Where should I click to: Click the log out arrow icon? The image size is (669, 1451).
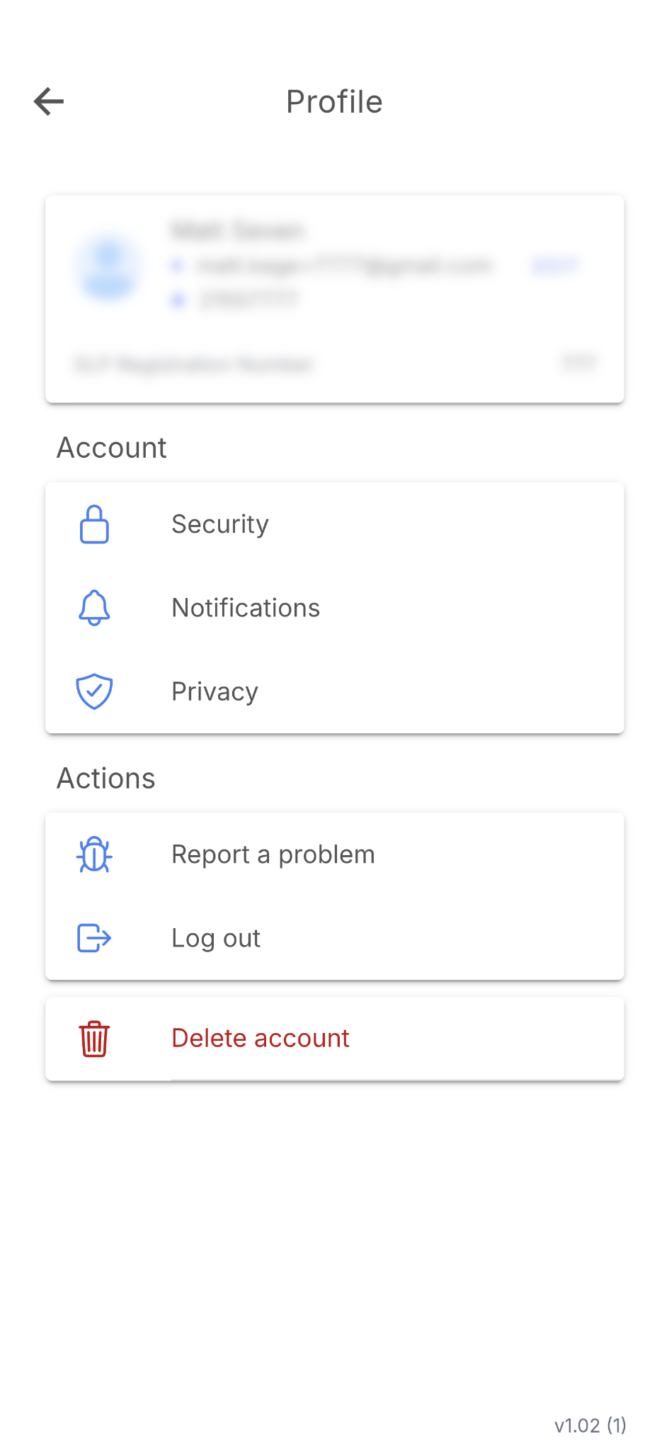[x=94, y=938]
